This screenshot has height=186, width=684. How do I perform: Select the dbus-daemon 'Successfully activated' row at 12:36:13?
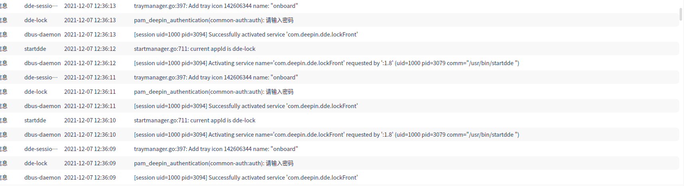click(x=339, y=35)
